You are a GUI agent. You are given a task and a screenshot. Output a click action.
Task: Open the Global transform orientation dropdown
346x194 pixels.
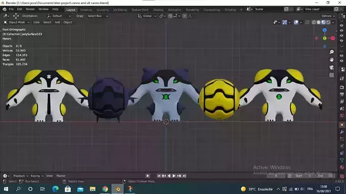coord(147,16)
